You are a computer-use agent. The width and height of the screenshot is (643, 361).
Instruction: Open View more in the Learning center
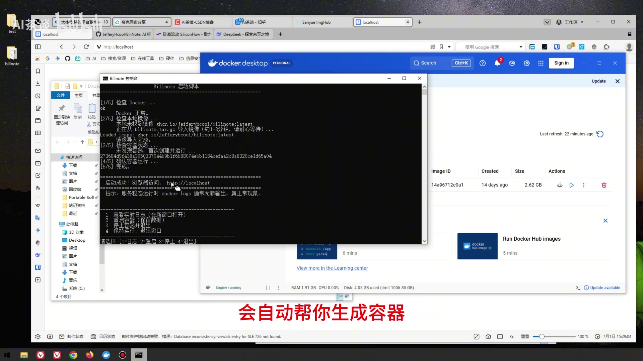tap(332, 268)
